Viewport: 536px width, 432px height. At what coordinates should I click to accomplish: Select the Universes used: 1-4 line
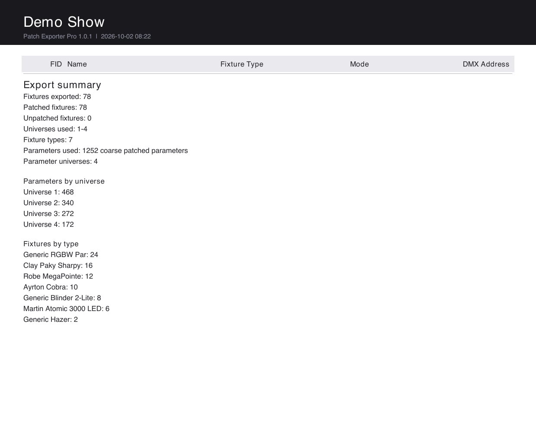pos(55,129)
